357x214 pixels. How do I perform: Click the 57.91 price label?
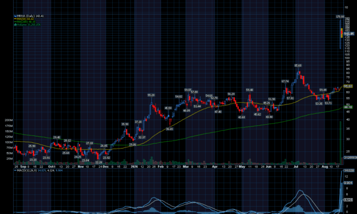click(x=290, y=98)
